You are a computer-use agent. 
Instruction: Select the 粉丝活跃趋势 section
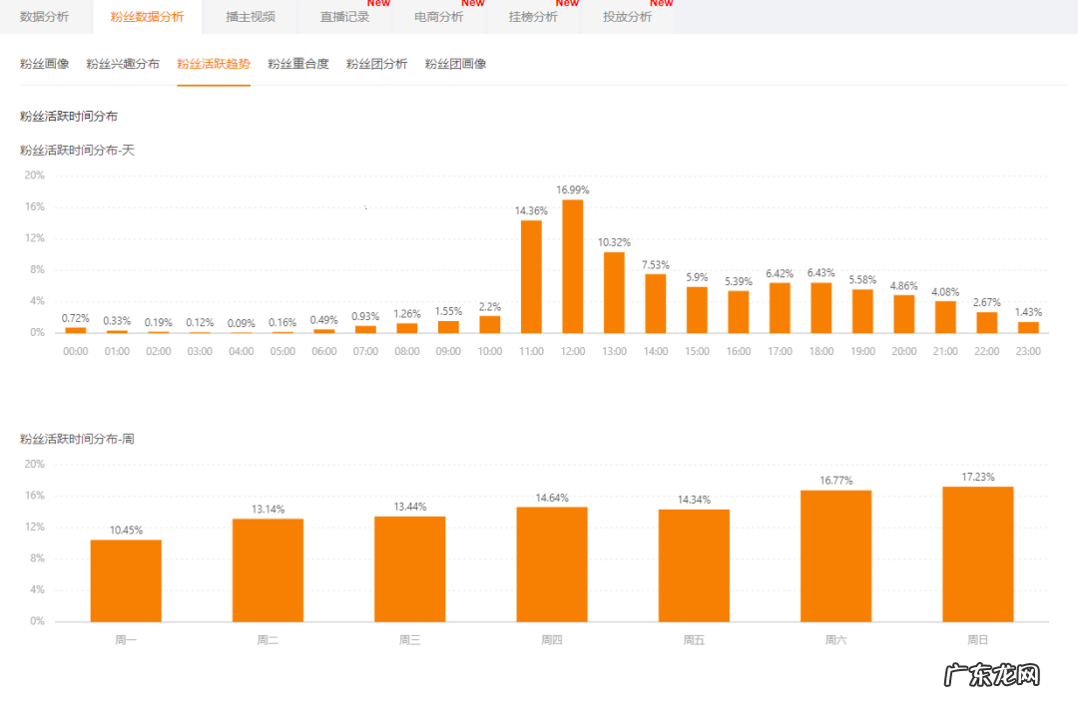point(214,63)
